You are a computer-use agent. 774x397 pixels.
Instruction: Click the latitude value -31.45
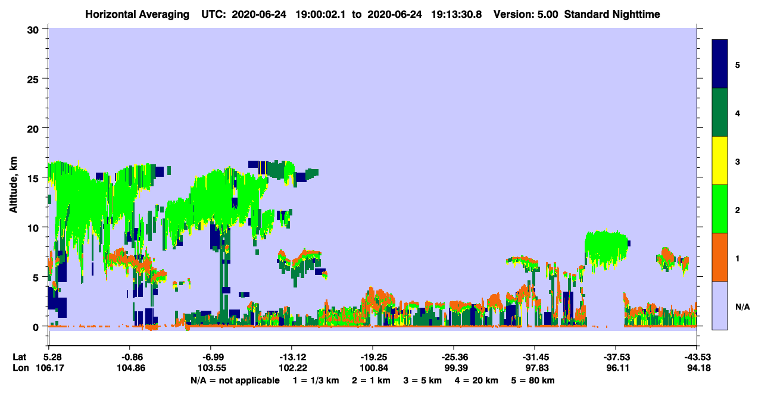pos(535,357)
